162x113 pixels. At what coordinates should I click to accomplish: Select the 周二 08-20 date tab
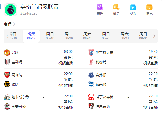[x=69, y=36]
